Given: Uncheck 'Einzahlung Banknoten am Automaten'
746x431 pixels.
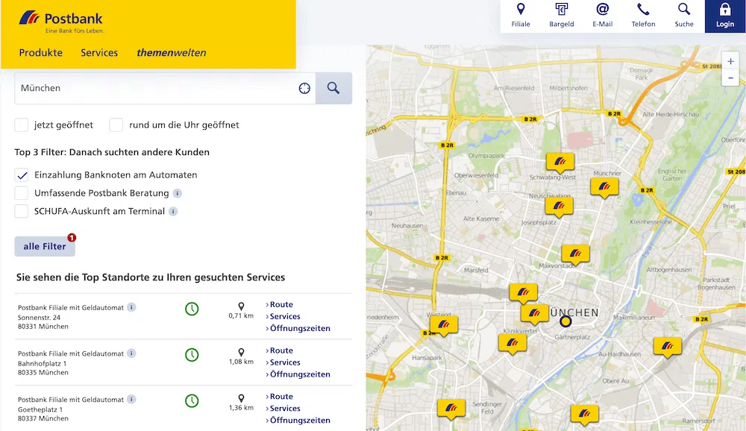Looking at the screenshot, I should (x=22, y=175).
